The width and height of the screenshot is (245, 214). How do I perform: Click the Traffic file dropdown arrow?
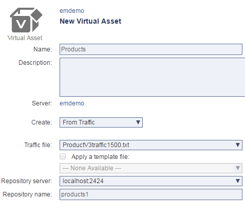click(238, 145)
